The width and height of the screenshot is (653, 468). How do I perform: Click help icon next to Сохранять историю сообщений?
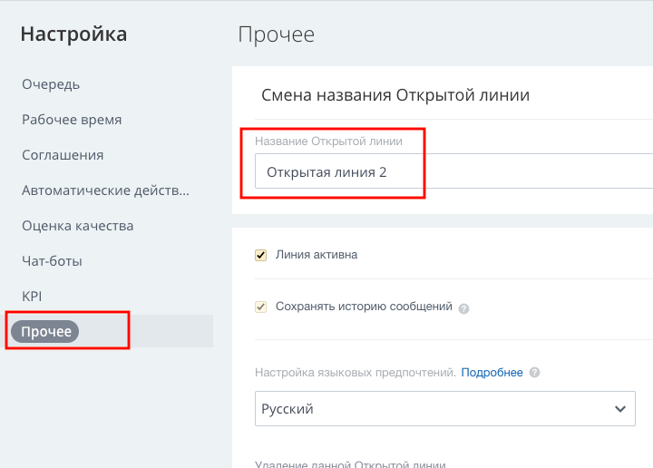(463, 308)
